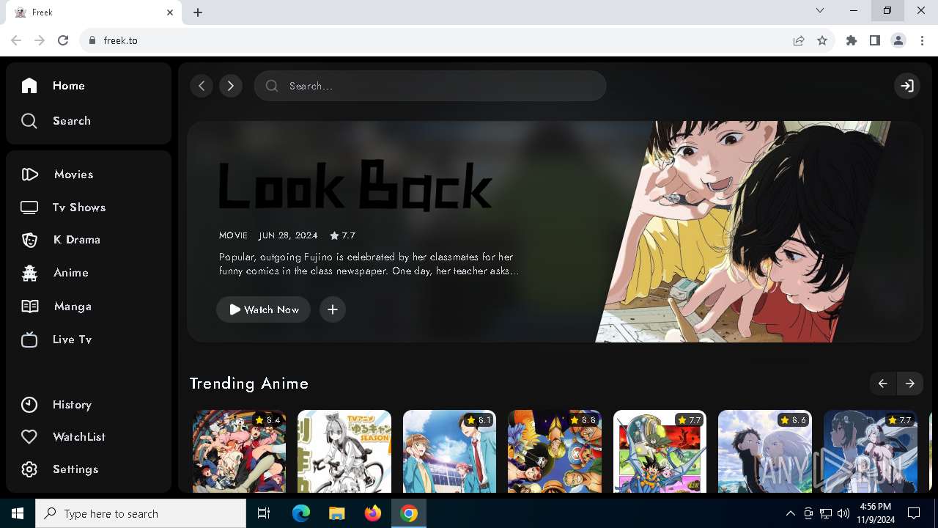Select the Live Tv menu label
This screenshot has height=528, width=938.
pyautogui.click(x=72, y=340)
